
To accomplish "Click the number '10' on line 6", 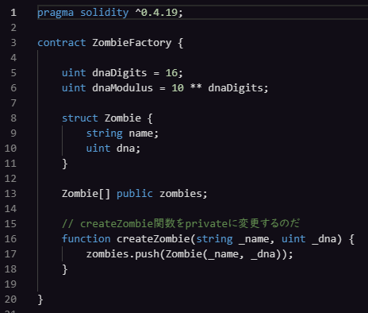I will (x=178, y=88).
